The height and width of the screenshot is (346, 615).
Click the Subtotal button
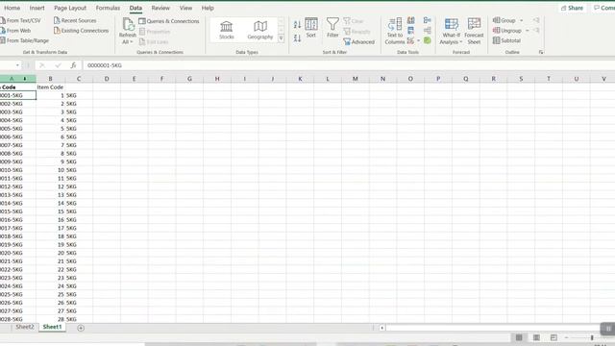506,40
